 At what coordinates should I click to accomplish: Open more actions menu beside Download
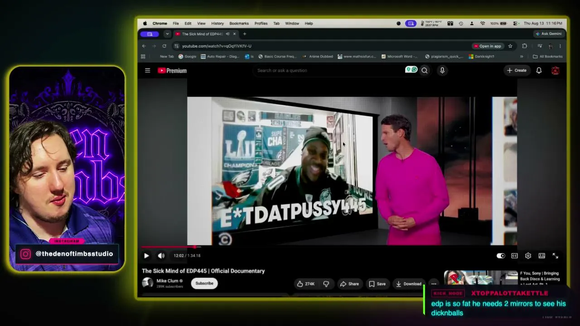point(434,284)
